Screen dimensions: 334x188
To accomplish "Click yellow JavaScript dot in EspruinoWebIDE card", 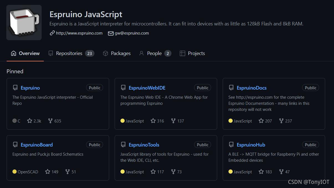I will [122, 121].
